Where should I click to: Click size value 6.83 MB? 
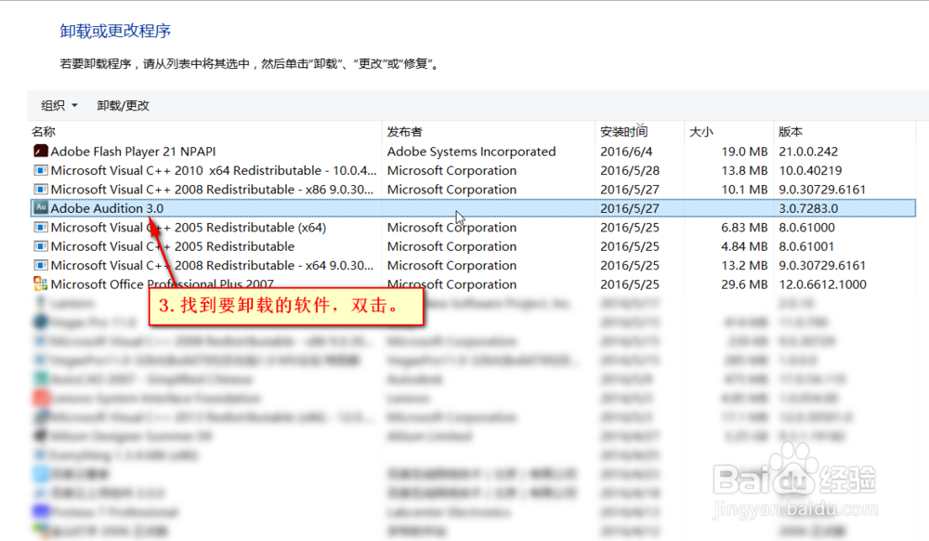(x=744, y=227)
